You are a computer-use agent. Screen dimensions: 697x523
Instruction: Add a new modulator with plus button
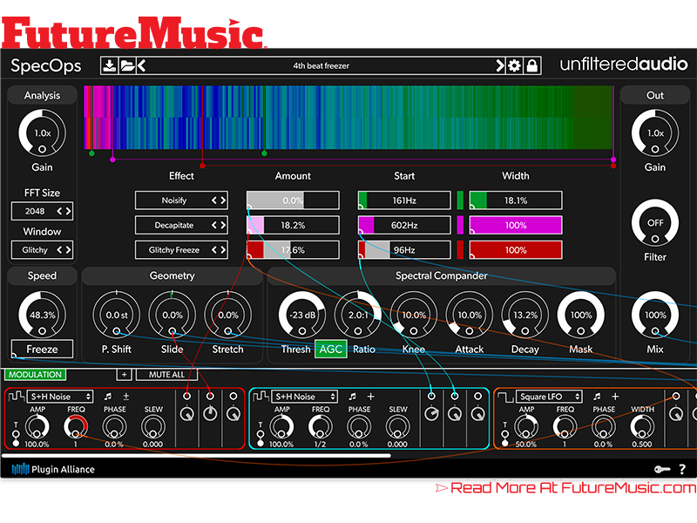coord(124,375)
